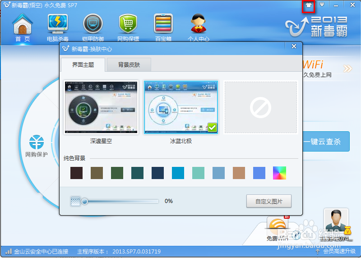Click the 网购保护 yen icon on the dial
The height and width of the screenshot is (258, 361).
[x=37, y=142]
